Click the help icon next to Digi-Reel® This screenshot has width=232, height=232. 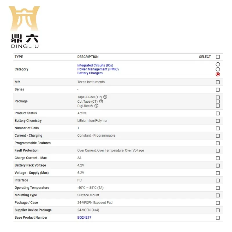point(96,106)
